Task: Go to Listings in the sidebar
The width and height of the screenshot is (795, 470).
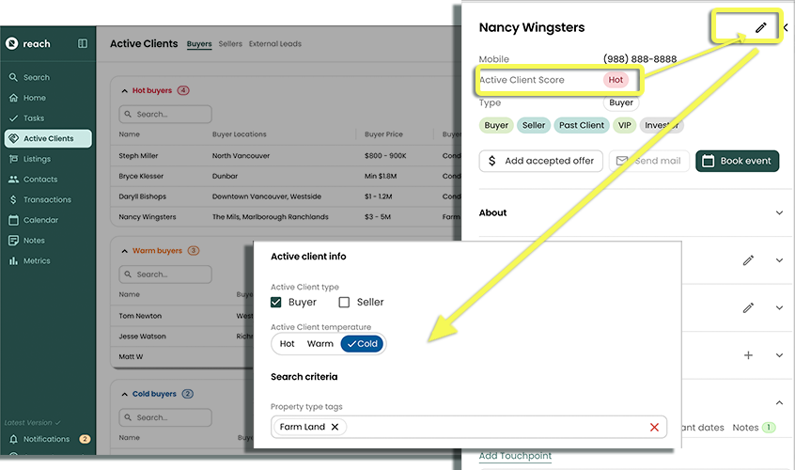Action: [x=37, y=159]
